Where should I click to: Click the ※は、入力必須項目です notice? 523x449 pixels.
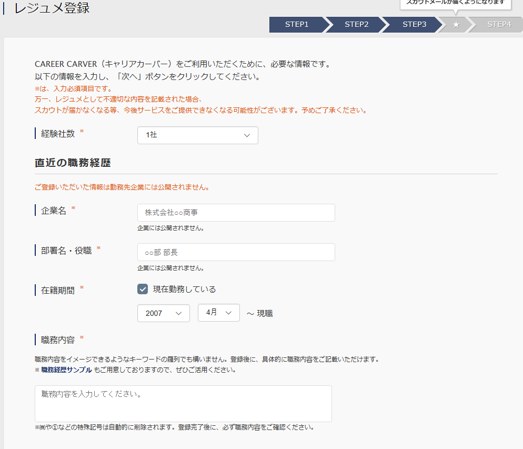[73, 89]
